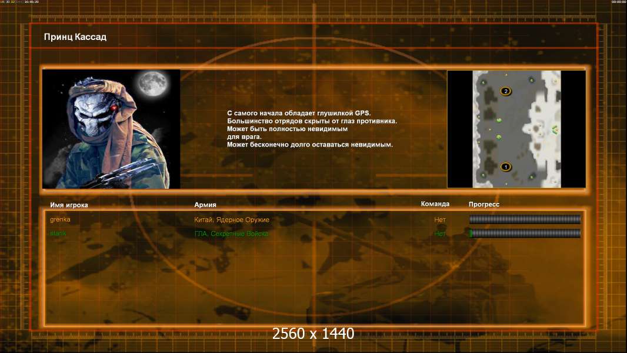Click the map preview thumbnail

[x=516, y=129]
